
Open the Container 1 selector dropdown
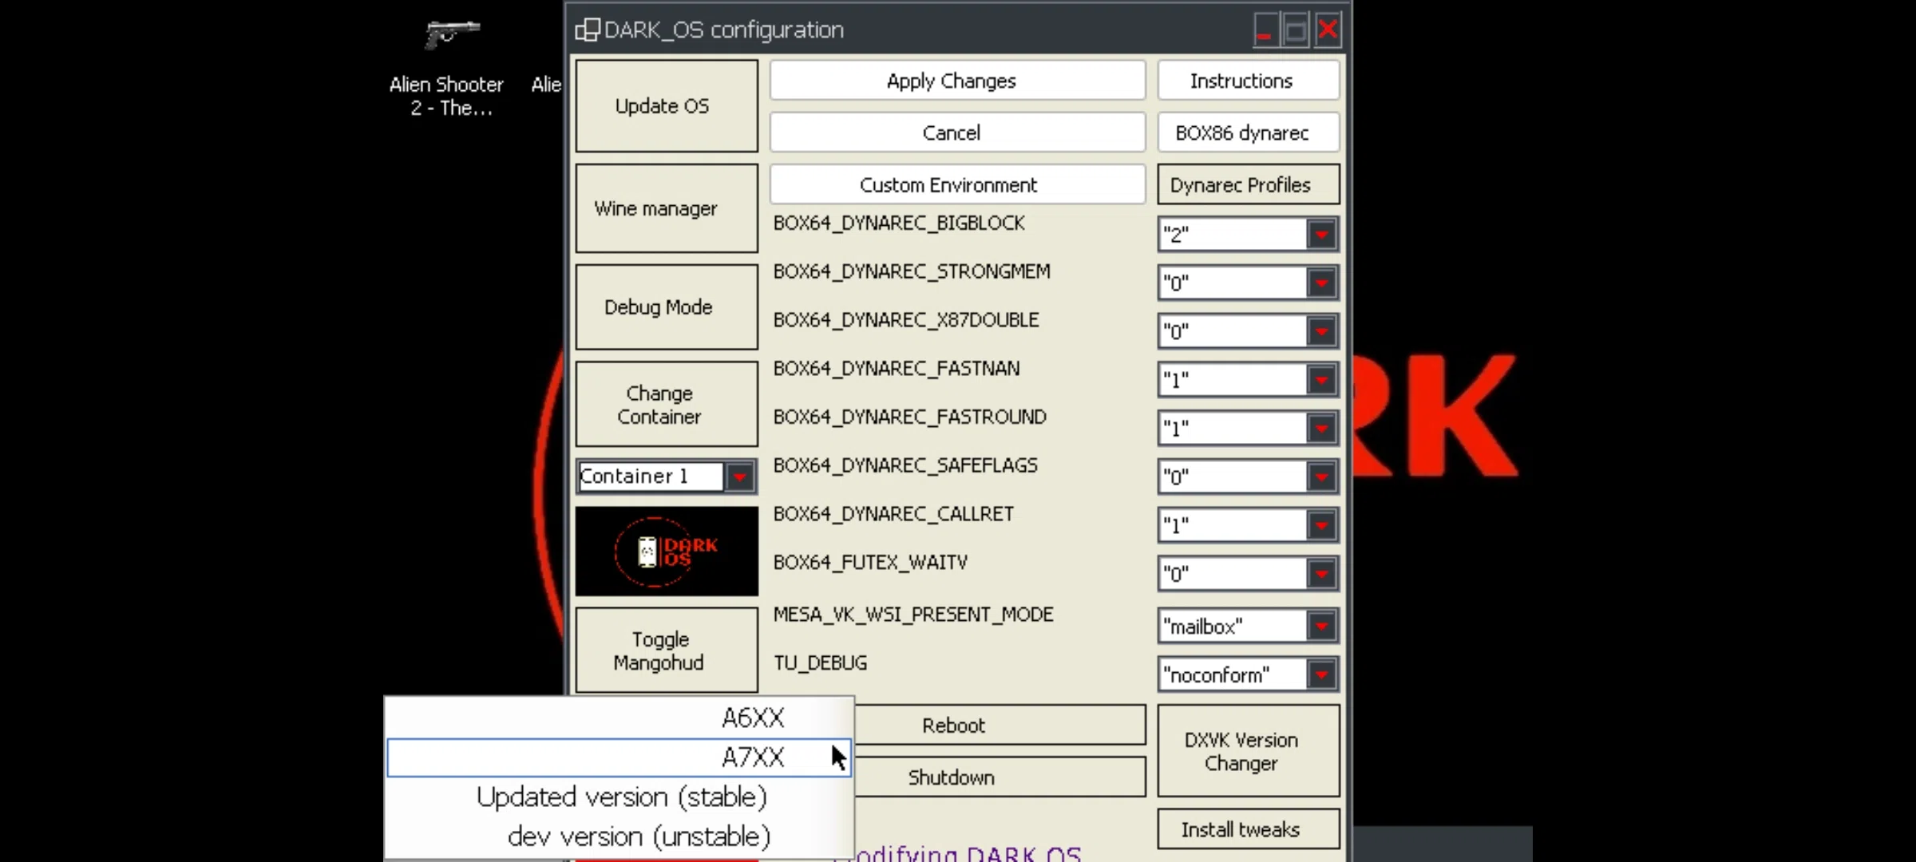(740, 476)
